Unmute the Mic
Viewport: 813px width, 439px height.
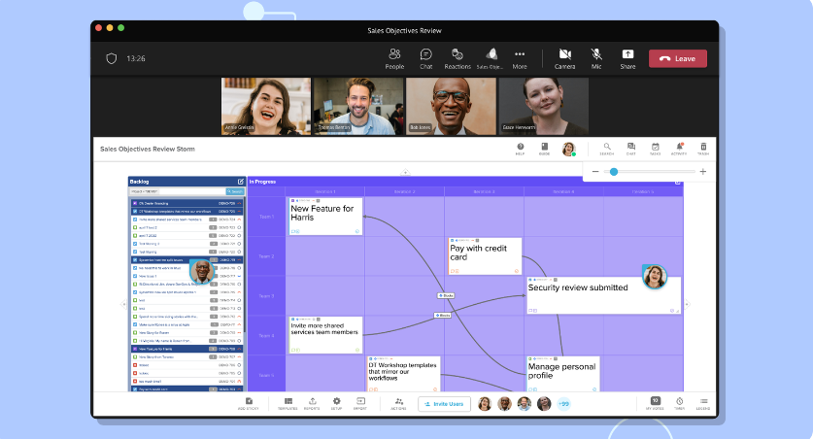click(596, 58)
